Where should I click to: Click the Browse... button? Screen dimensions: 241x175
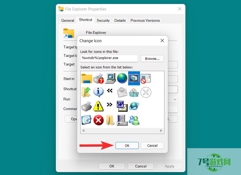coord(152,59)
